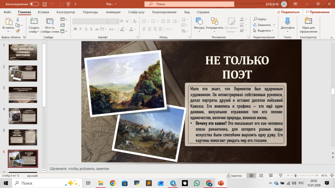Viewport: 335px width, 188px height.
Task: Click the font color swatch (A)
Action: (x=131, y=29)
